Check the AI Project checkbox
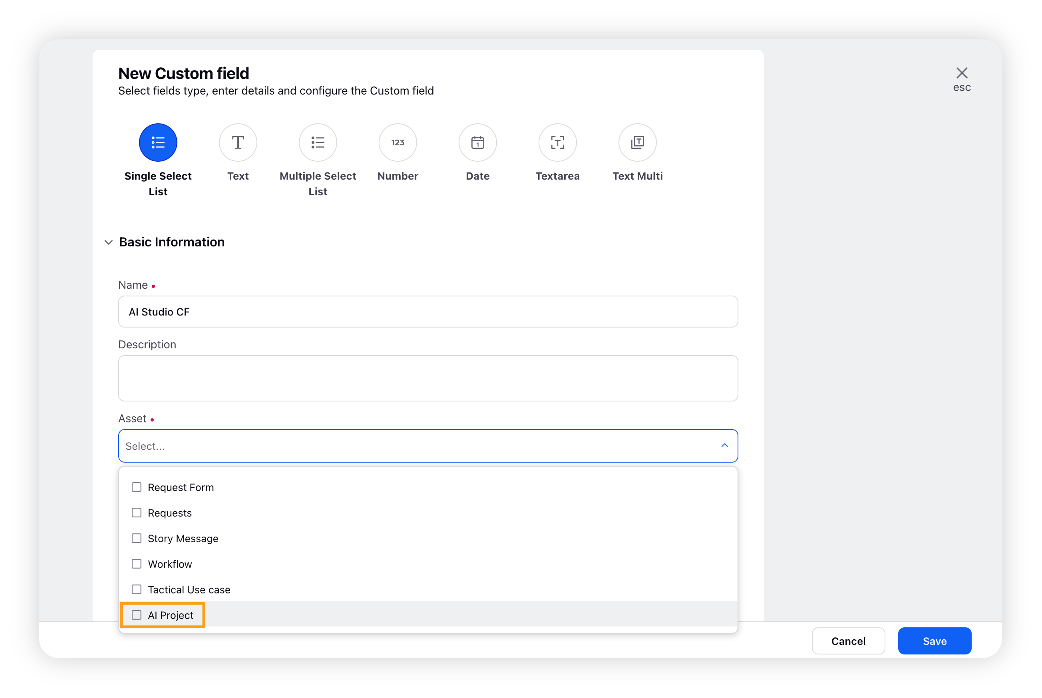The image size is (1042, 698). [137, 615]
